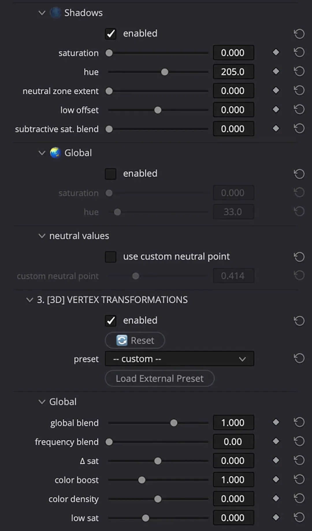Click the frequency blend slider handle
This screenshot has width=312, height=531.
[x=109, y=442]
